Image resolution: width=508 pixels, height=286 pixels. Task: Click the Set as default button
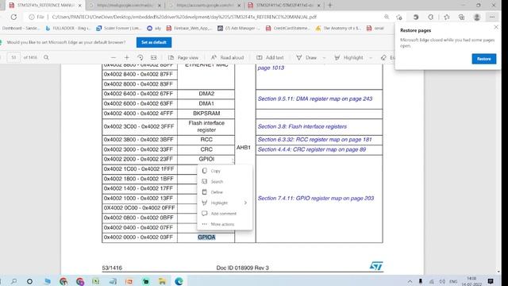click(x=154, y=42)
